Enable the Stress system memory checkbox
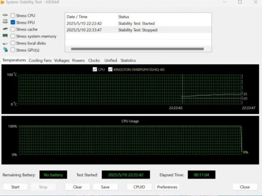Image resolution: width=262 pixels, height=196 pixels. pyautogui.click(x=13, y=36)
